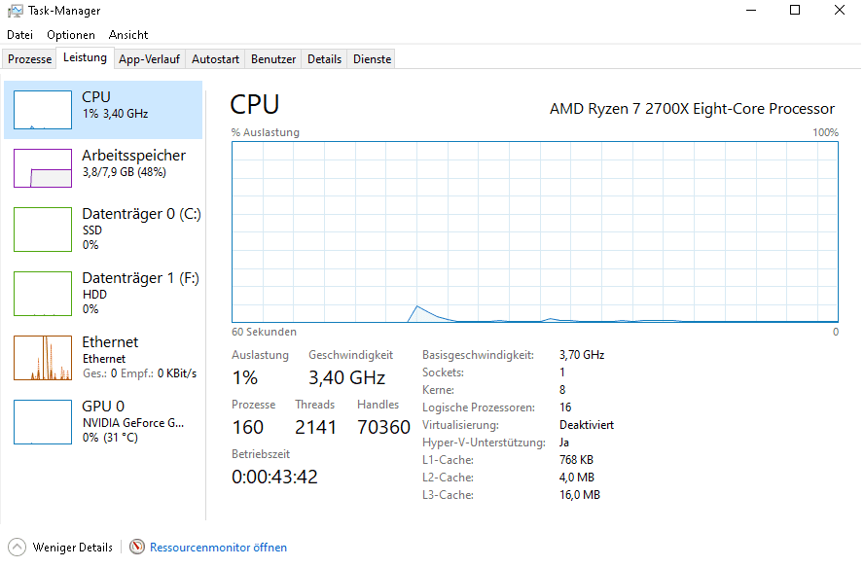Switch to the Benutzer tab

(x=273, y=59)
